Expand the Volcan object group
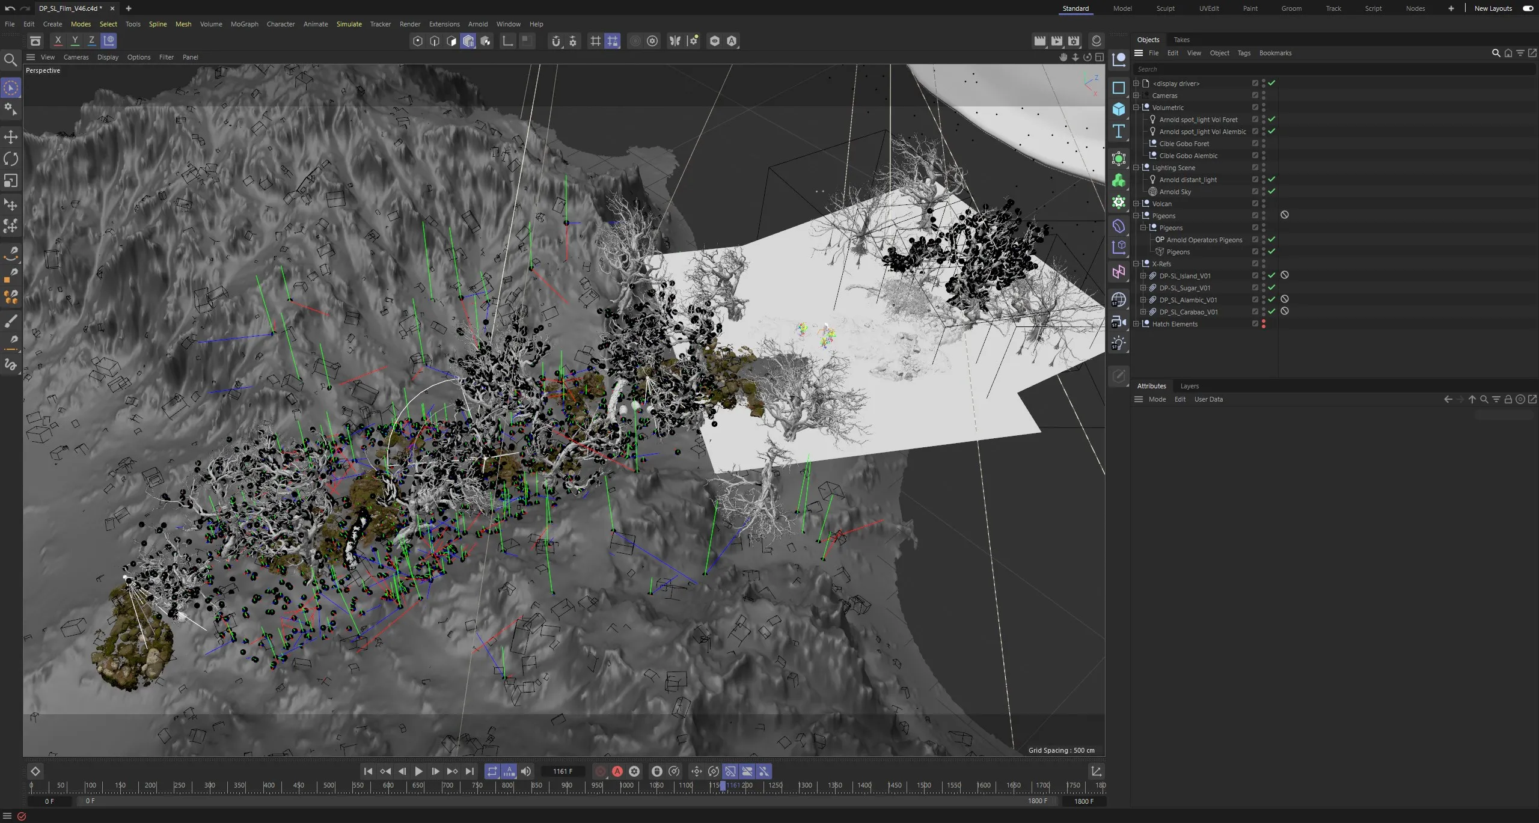Image resolution: width=1539 pixels, height=823 pixels. (x=1136, y=203)
